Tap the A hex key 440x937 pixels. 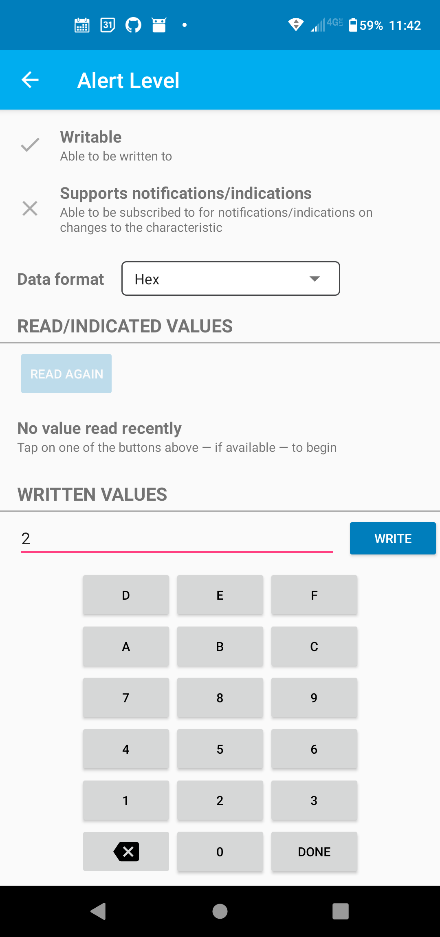pyautogui.click(x=126, y=646)
